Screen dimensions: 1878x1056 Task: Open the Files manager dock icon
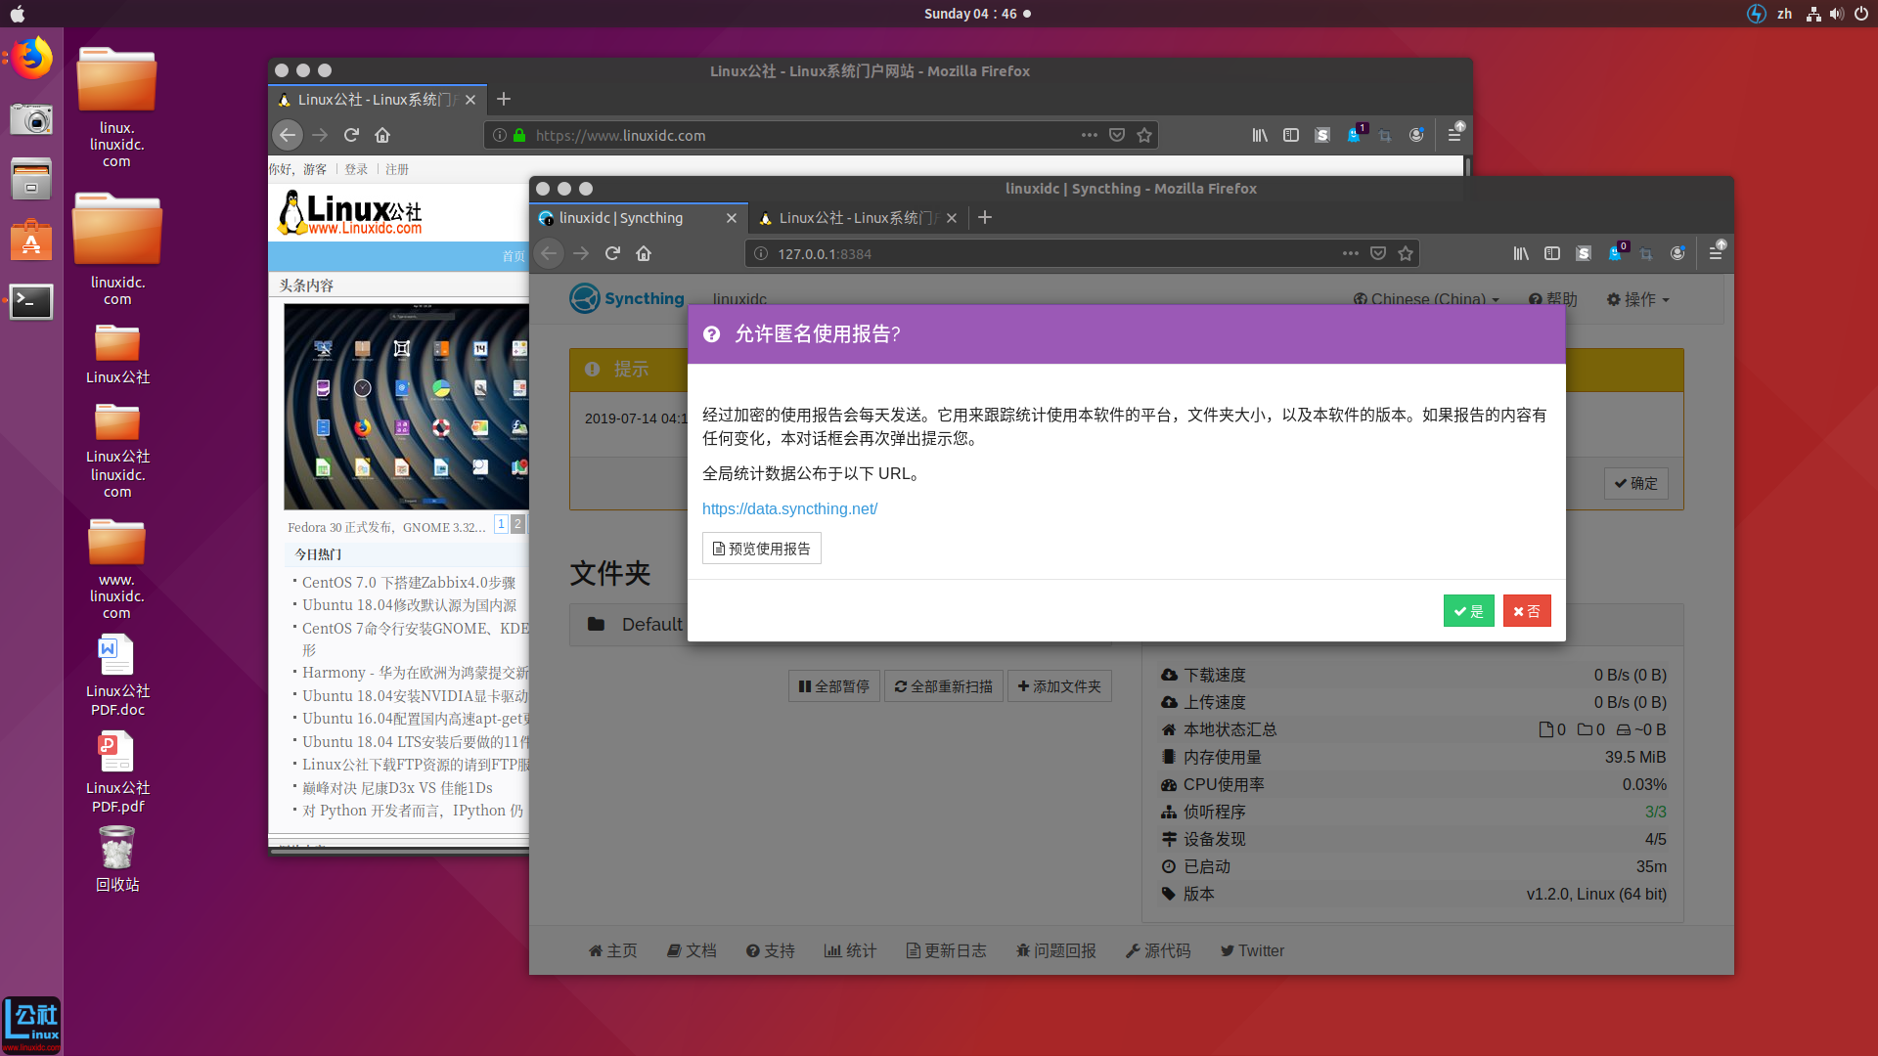coord(31,180)
